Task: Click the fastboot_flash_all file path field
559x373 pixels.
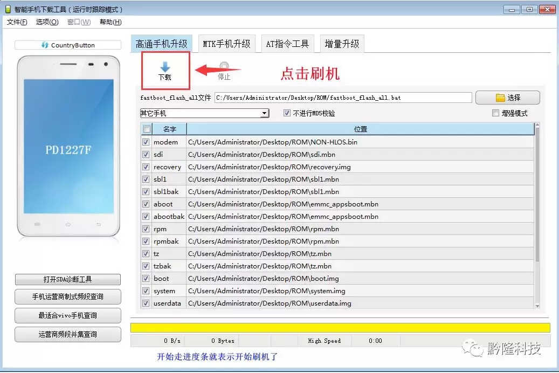Action: coord(343,98)
